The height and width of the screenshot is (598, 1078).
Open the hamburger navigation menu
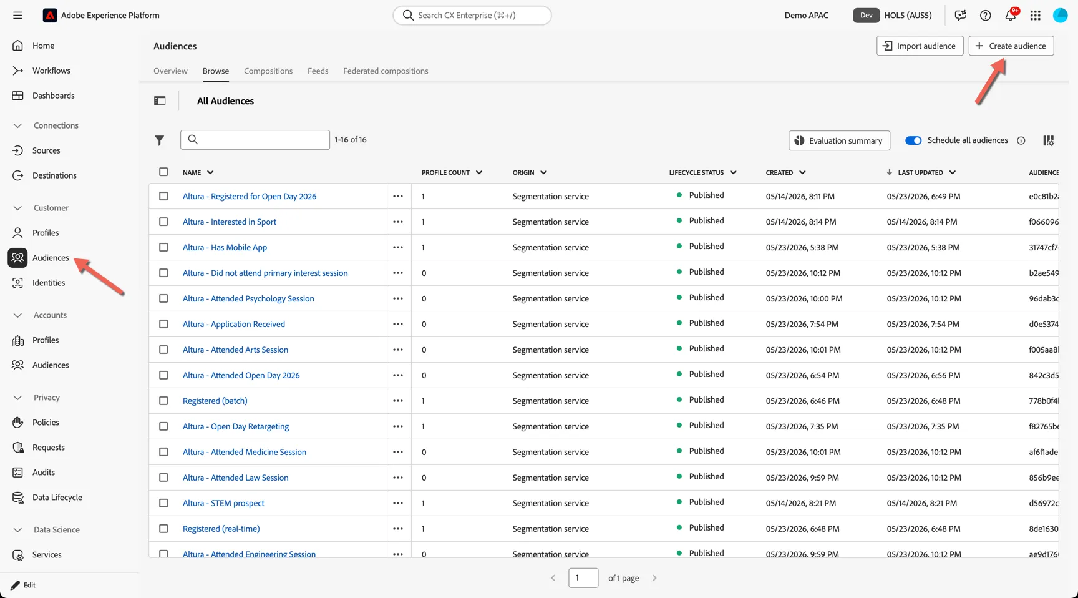(x=17, y=16)
